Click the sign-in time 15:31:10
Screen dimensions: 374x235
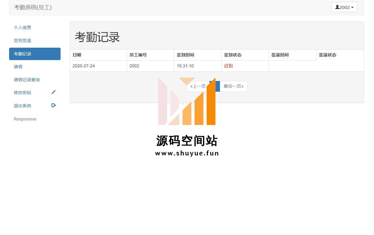[198, 66]
